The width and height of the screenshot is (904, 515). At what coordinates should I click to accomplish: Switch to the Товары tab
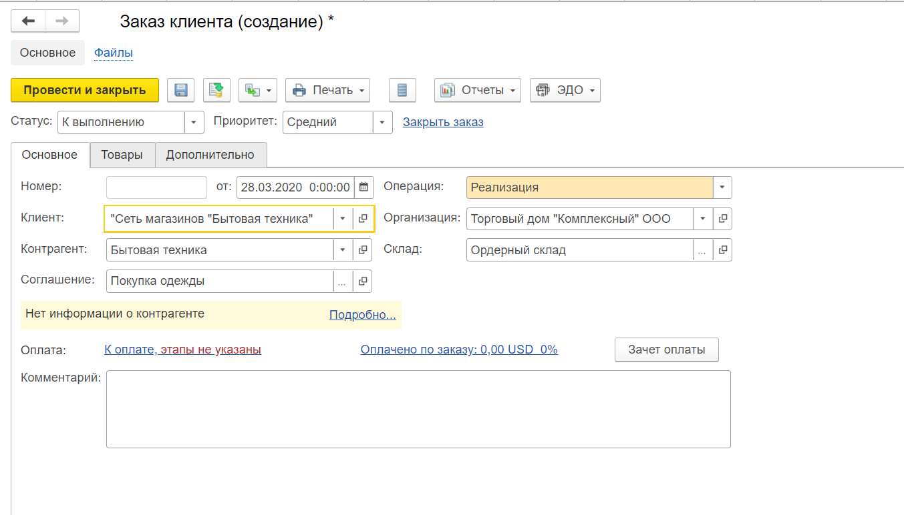[x=122, y=155]
